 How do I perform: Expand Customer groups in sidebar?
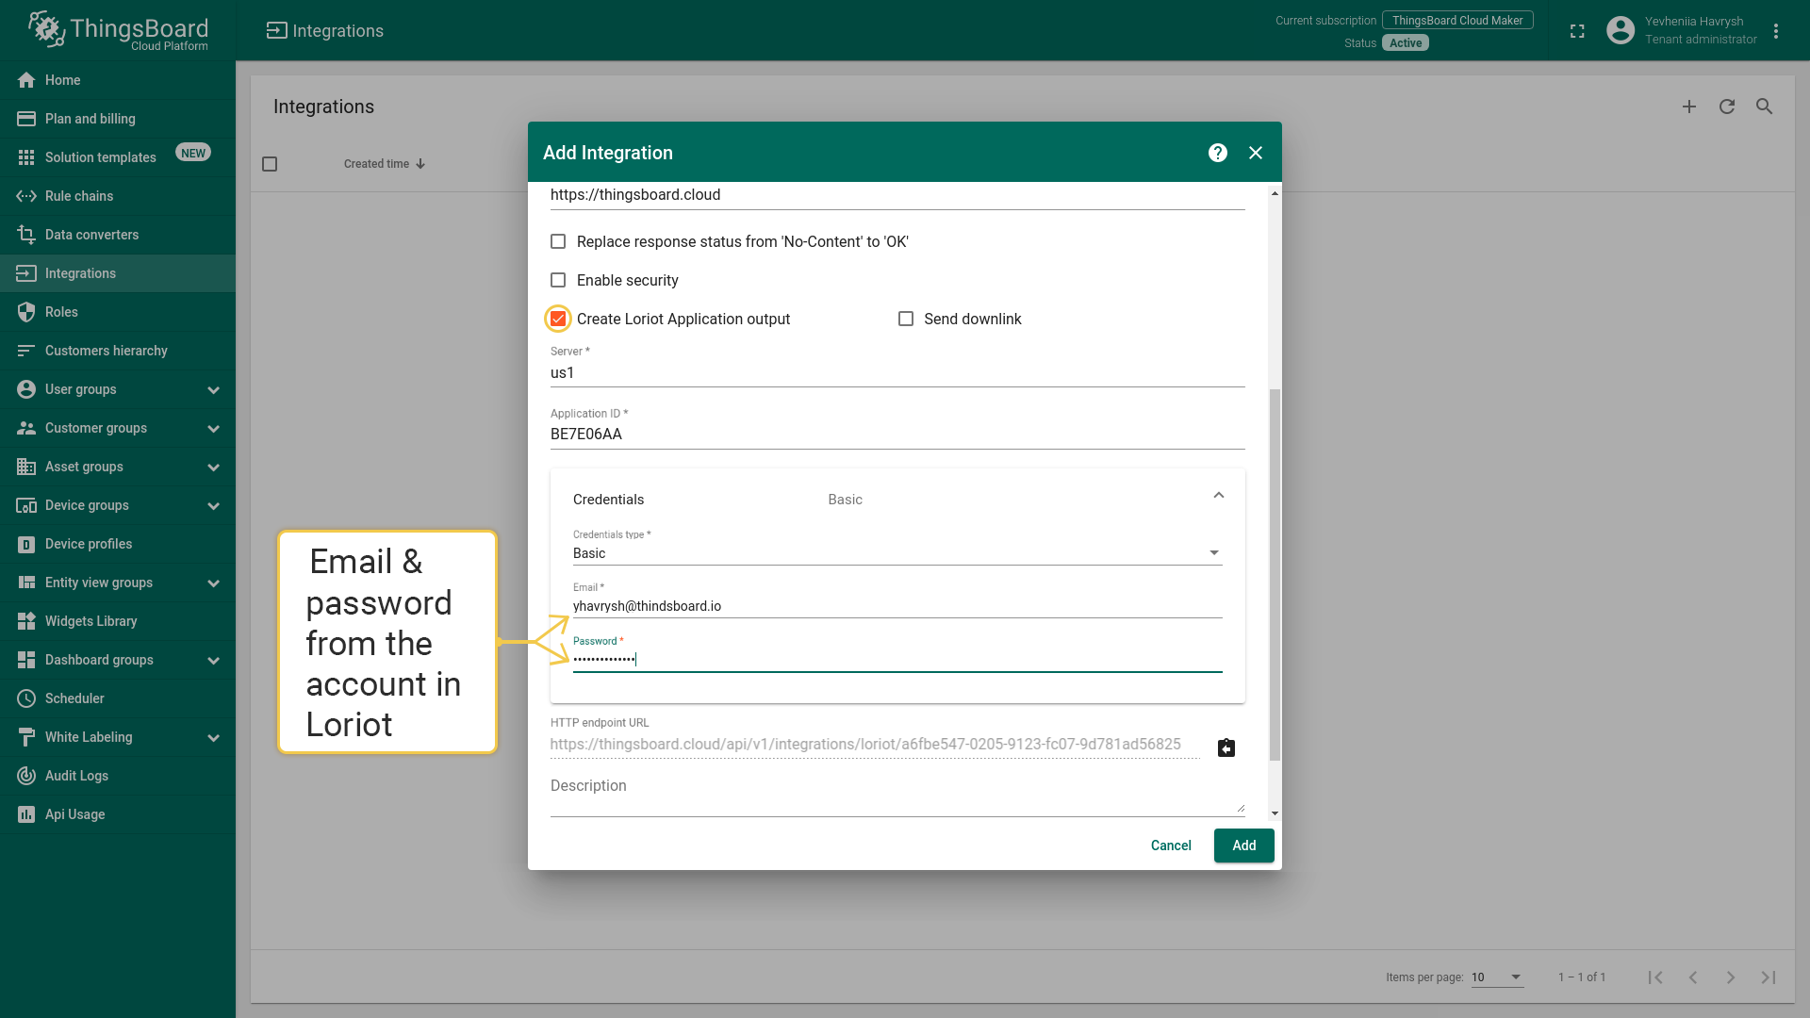[214, 428]
